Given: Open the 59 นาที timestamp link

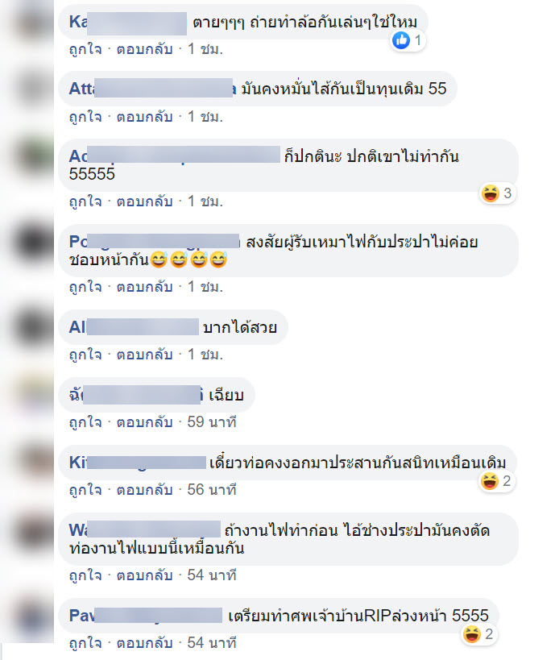Looking at the screenshot, I should coord(212,422).
